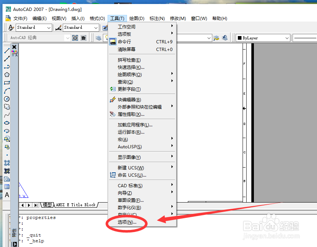Choose 属性提取(X)... menu item
The width and height of the screenshot is (317, 247).
pos(142,114)
